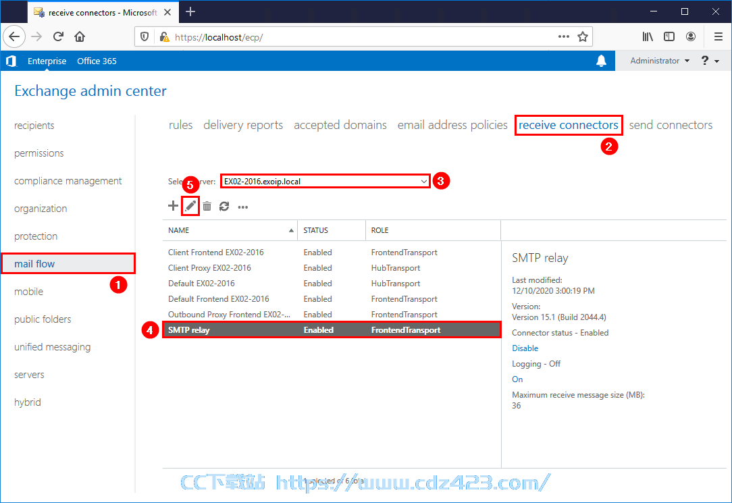Open servers in left navigation

click(x=29, y=375)
